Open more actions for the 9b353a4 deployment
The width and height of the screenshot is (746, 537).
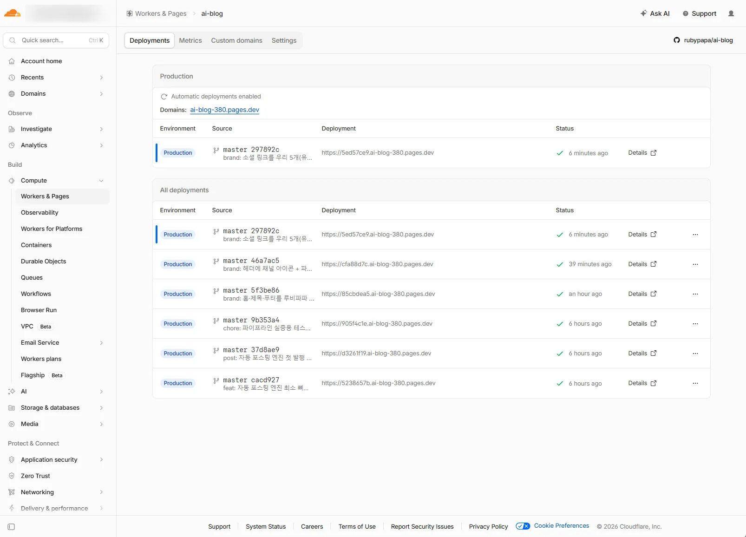(695, 324)
